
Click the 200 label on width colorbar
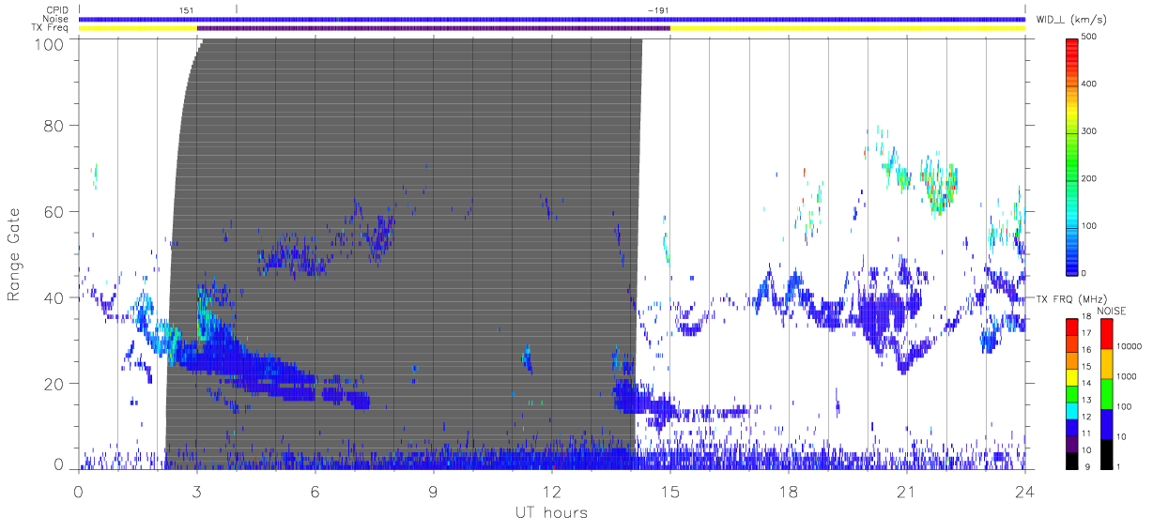coord(1090,178)
